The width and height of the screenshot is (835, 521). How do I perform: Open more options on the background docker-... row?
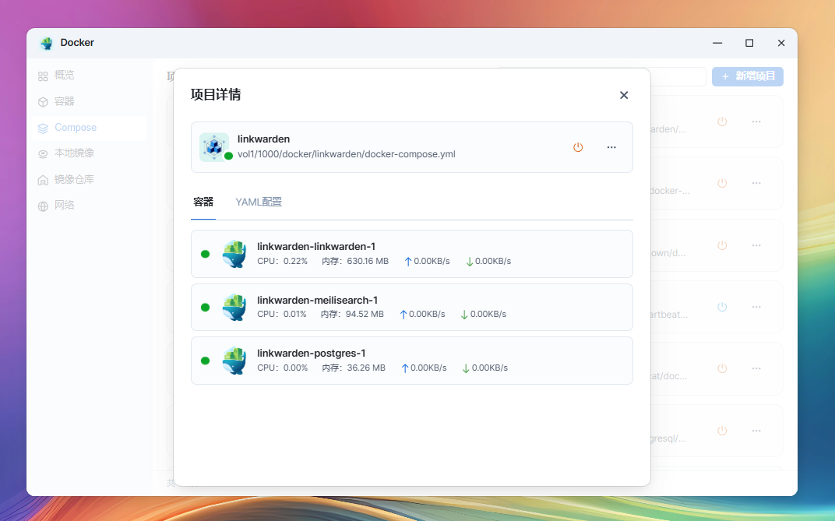[756, 183]
